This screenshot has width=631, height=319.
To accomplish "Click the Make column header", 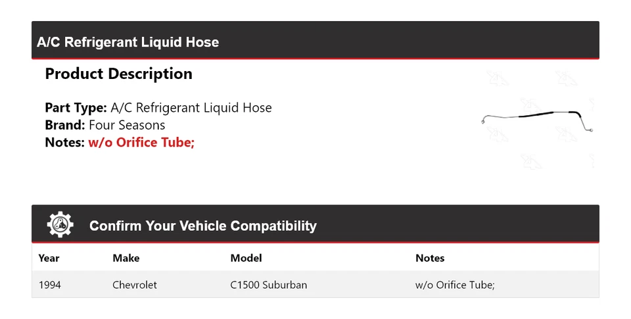I will click(x=126, y=258).
